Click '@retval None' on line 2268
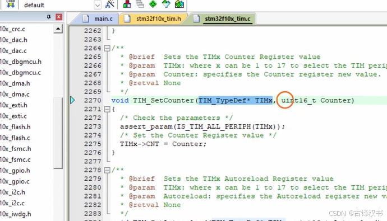The height and width of the screenshot is (221, 387). pyautogui.click(x=155, y=83)
